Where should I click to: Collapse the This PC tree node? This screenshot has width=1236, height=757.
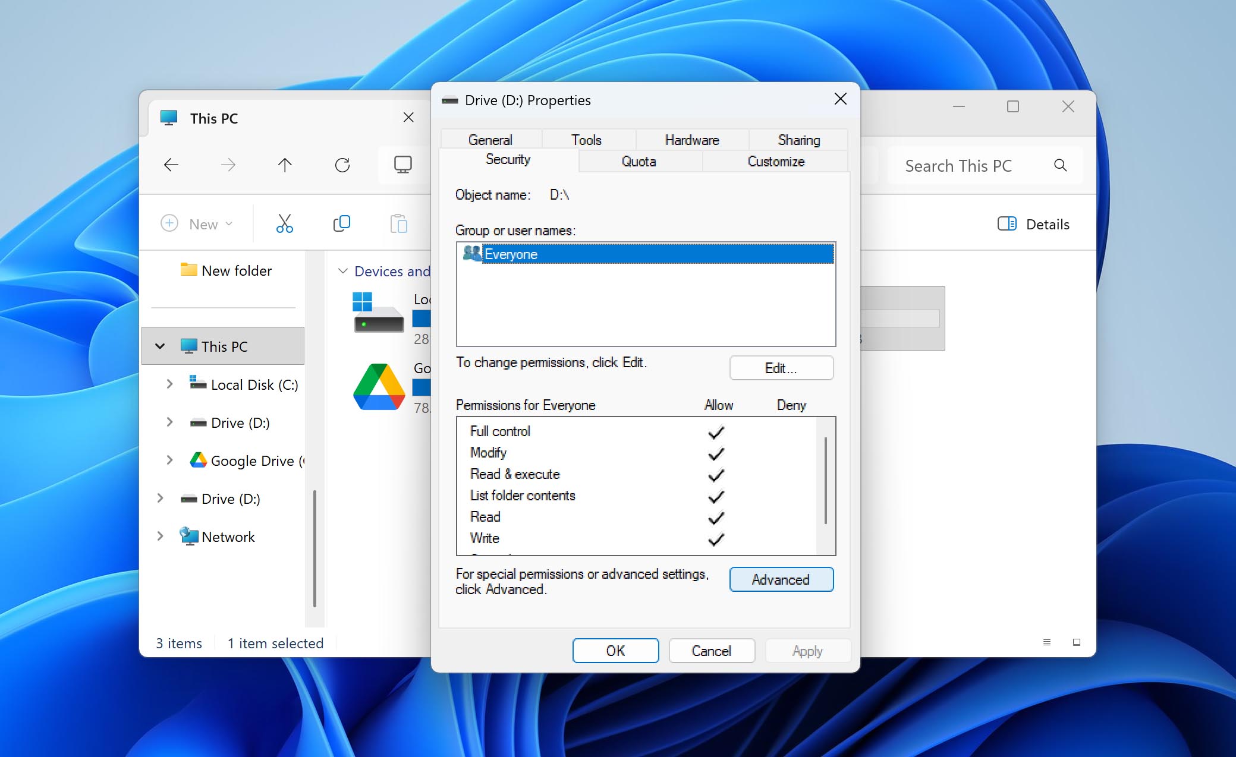click(160, 346)
